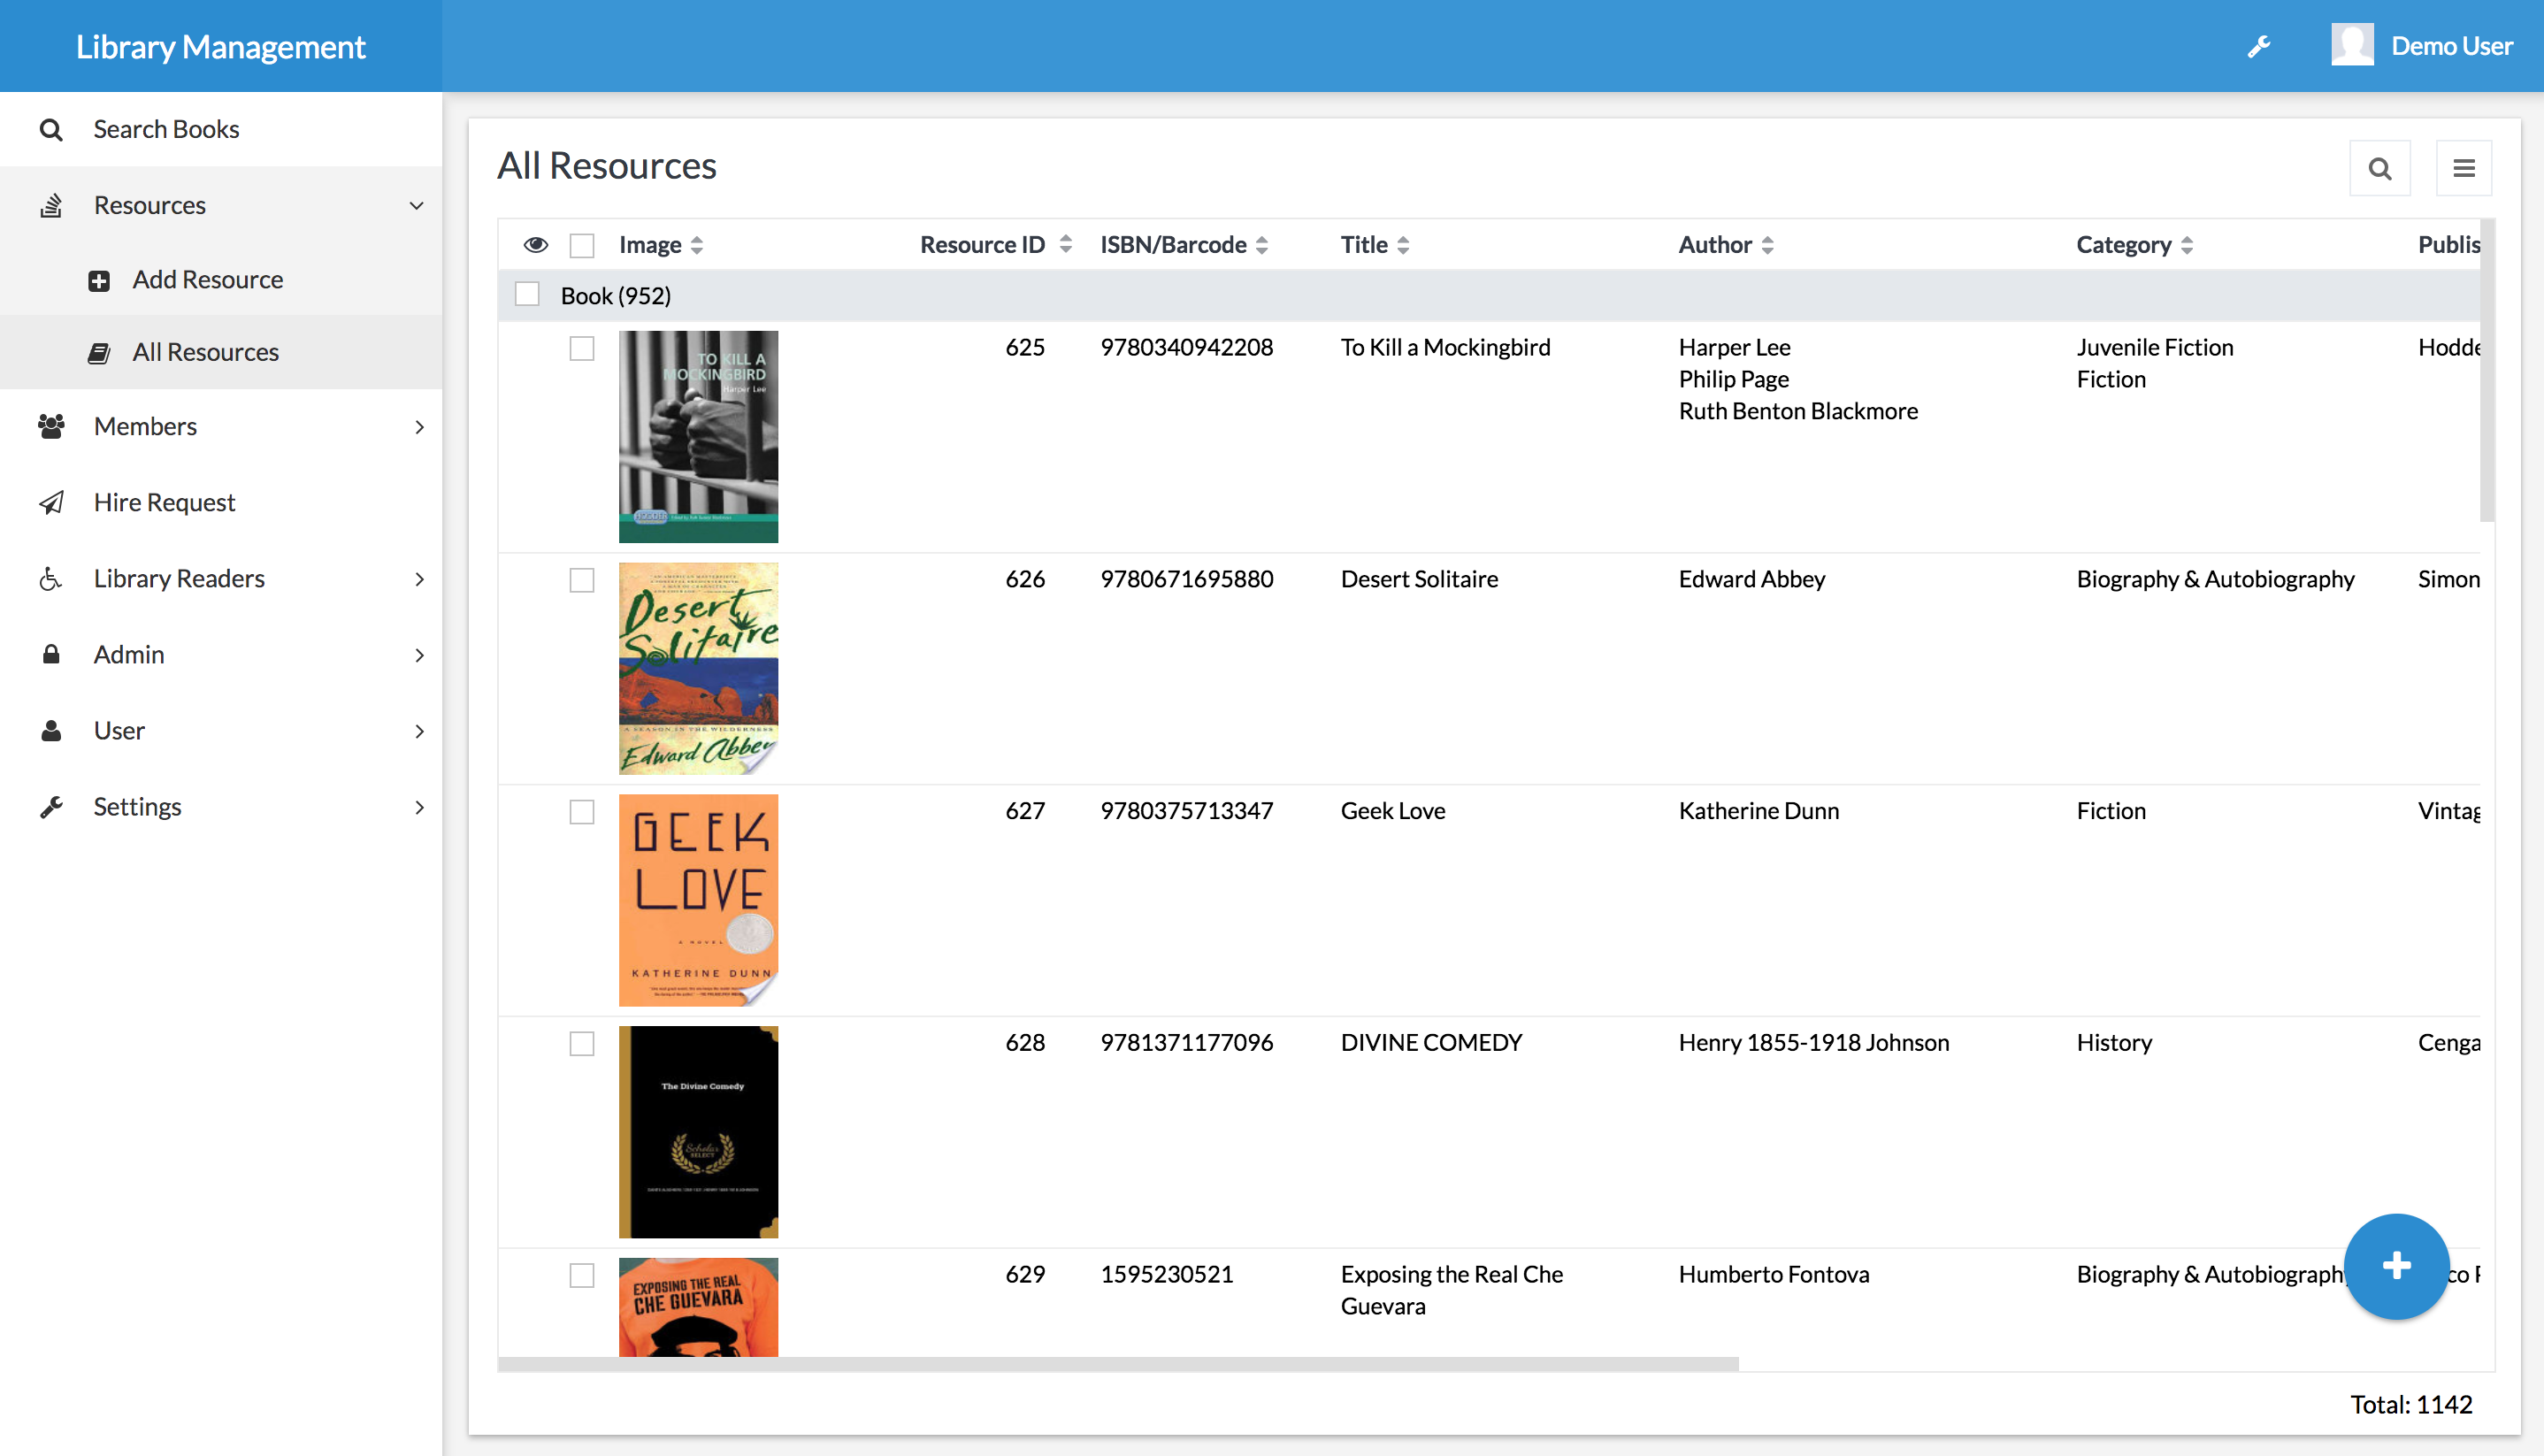2544x1456 pixels.
Task: Click the search magnifier button in All Resources
Action: point(2379,168)
